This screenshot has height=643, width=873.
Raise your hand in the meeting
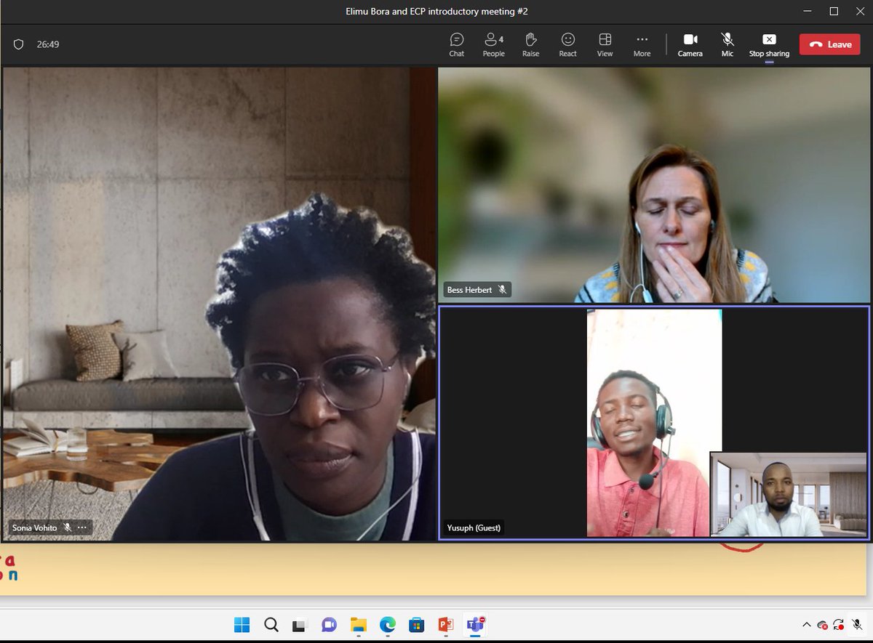[x=530, y=44]
